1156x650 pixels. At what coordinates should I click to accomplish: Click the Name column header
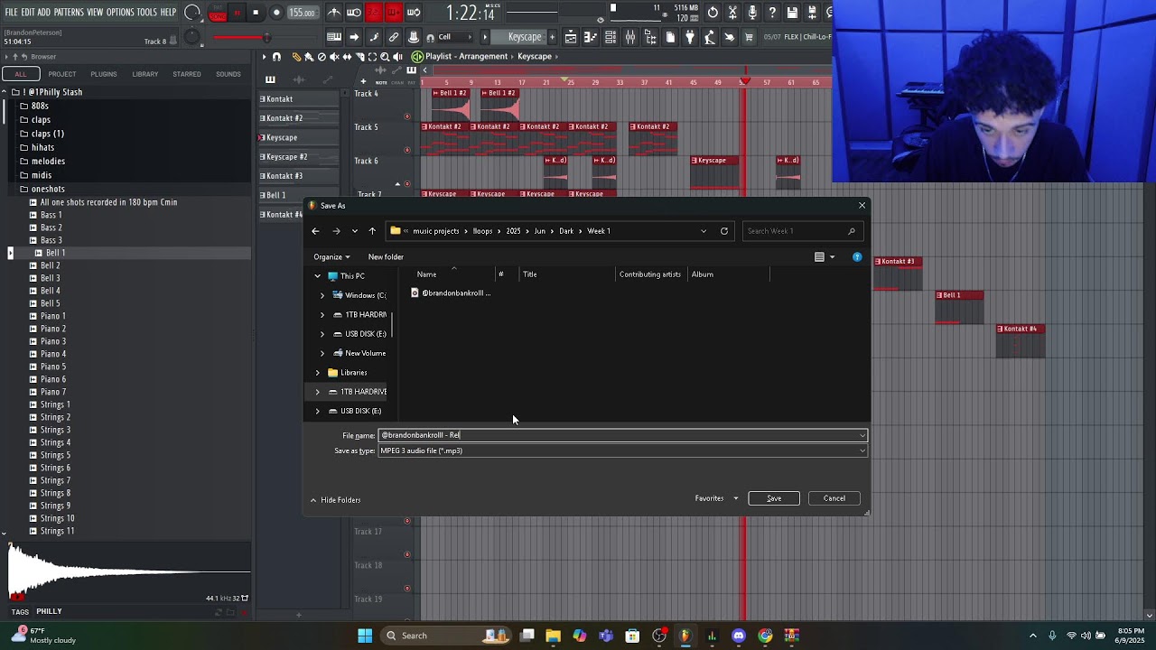coord(427,274)
